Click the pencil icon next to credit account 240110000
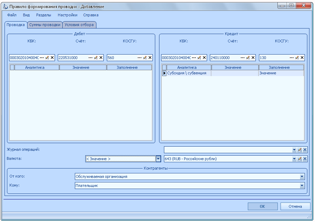The height and width of the screenshot is (222, 315). click(248, 58)
